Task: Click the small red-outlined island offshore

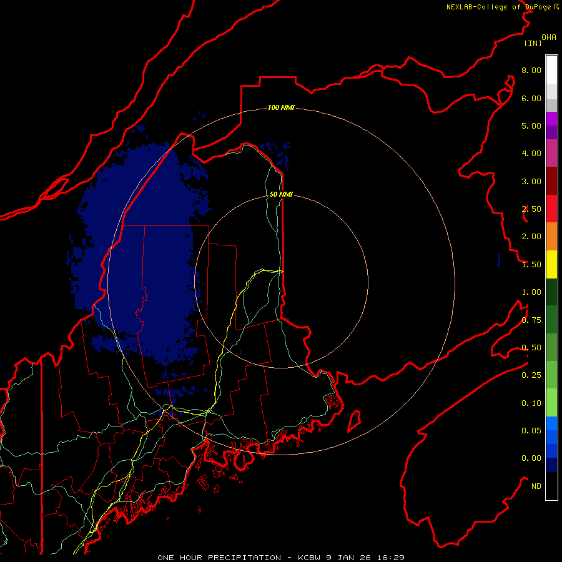Action: [x=354, y=421]
